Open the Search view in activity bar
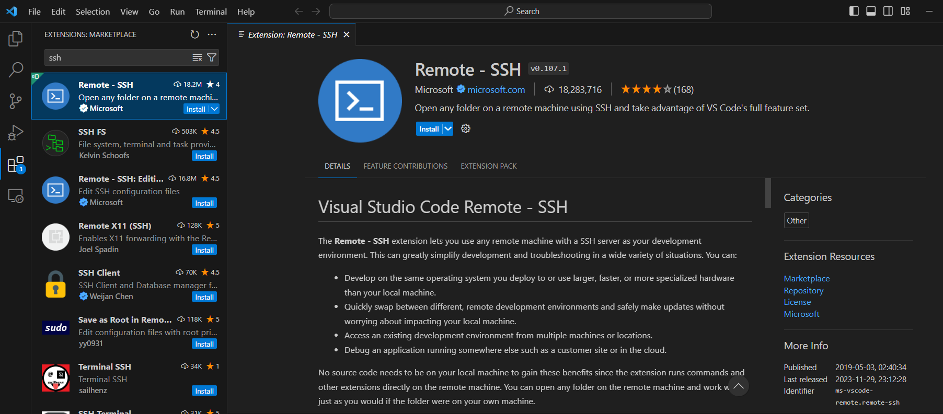Viewport: 943px width, 414px height. pyautogui.click(x=16, y=69)
